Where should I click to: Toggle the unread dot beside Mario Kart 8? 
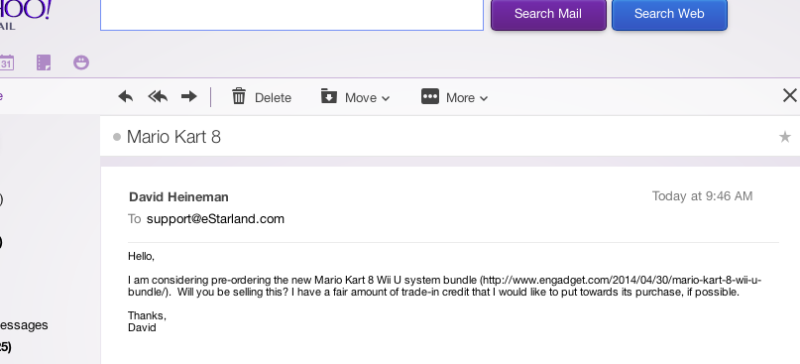pos(117,137)
